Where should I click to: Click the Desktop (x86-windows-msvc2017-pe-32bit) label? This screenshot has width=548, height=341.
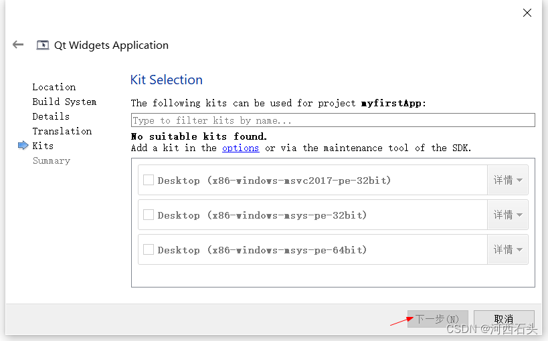pos(274,181)
